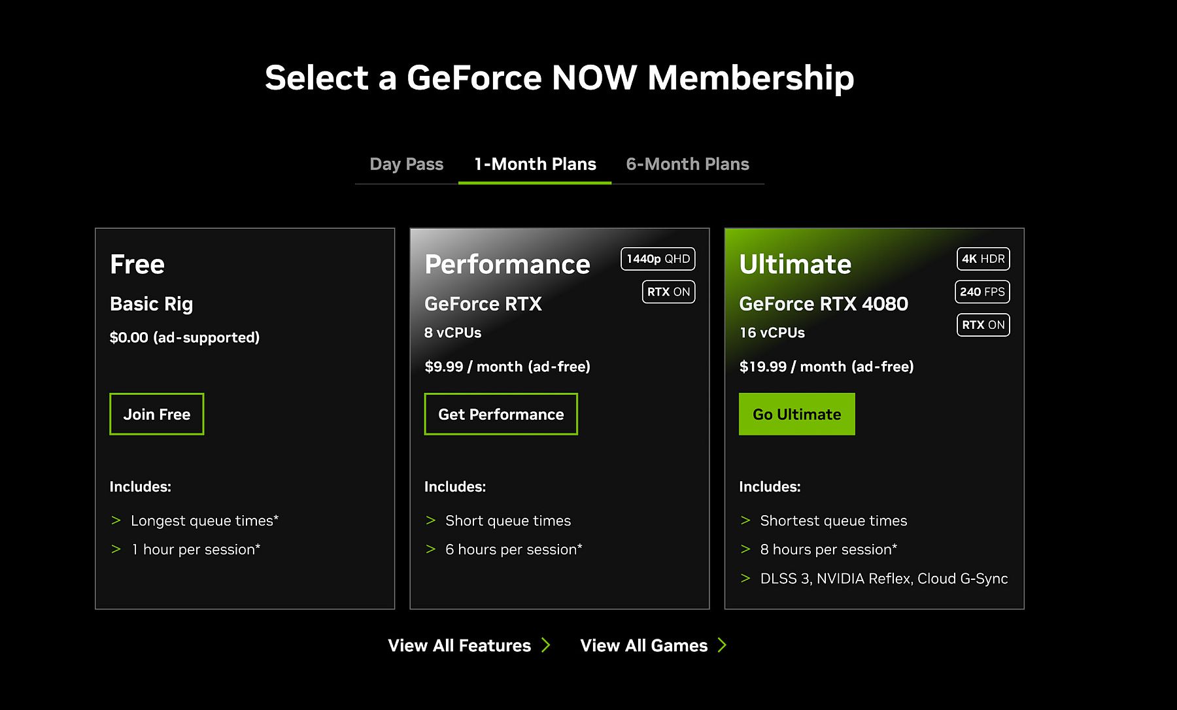Click the Free plan heading
This screenshot has width=1177, height=710.
(x=137, y=264)
